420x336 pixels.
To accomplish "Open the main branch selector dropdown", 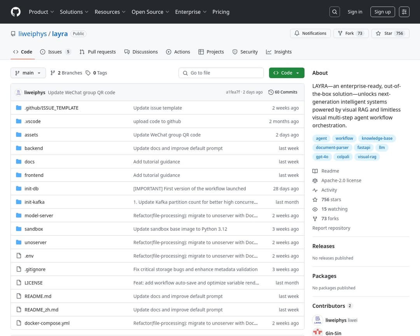I will [x=28, y=73].
